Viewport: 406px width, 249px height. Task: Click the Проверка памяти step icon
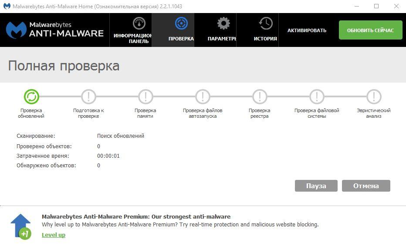pyautogui.click(x=145, y=96)
